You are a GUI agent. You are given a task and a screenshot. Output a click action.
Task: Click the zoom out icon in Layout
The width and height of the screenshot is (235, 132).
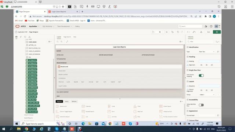point(58,41)
